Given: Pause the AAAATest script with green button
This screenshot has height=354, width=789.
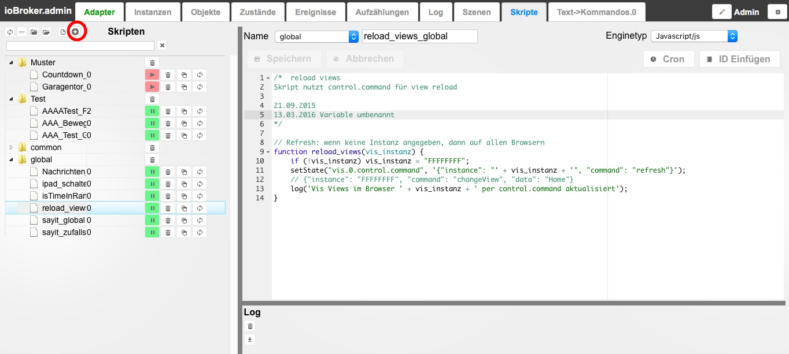Looking at the screenshot, I should 152,111.
